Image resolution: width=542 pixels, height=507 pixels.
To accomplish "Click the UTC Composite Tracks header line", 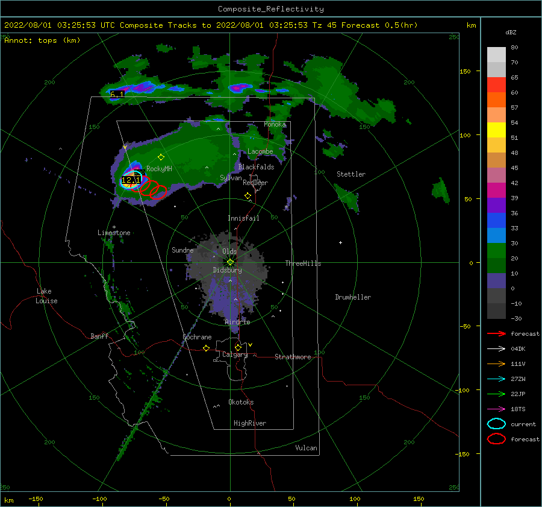I will (x=211, y=25).
